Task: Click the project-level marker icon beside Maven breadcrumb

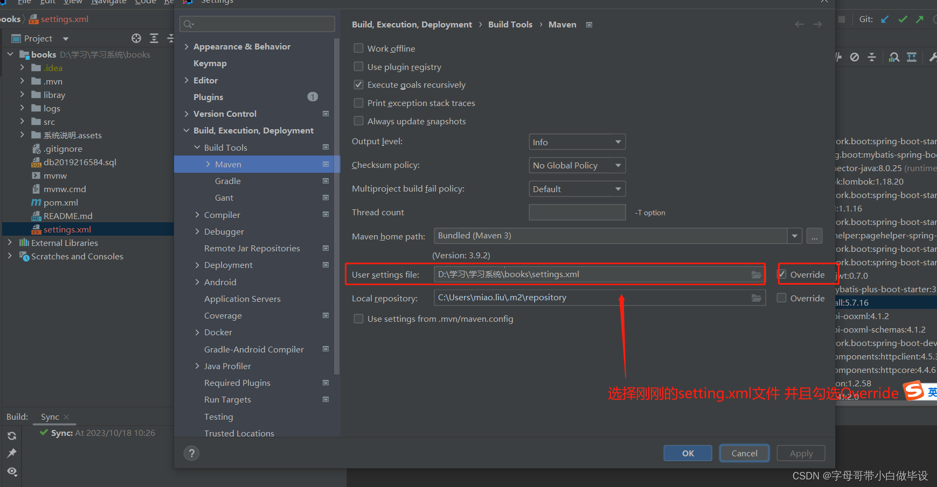Action: tap(589, 25)
